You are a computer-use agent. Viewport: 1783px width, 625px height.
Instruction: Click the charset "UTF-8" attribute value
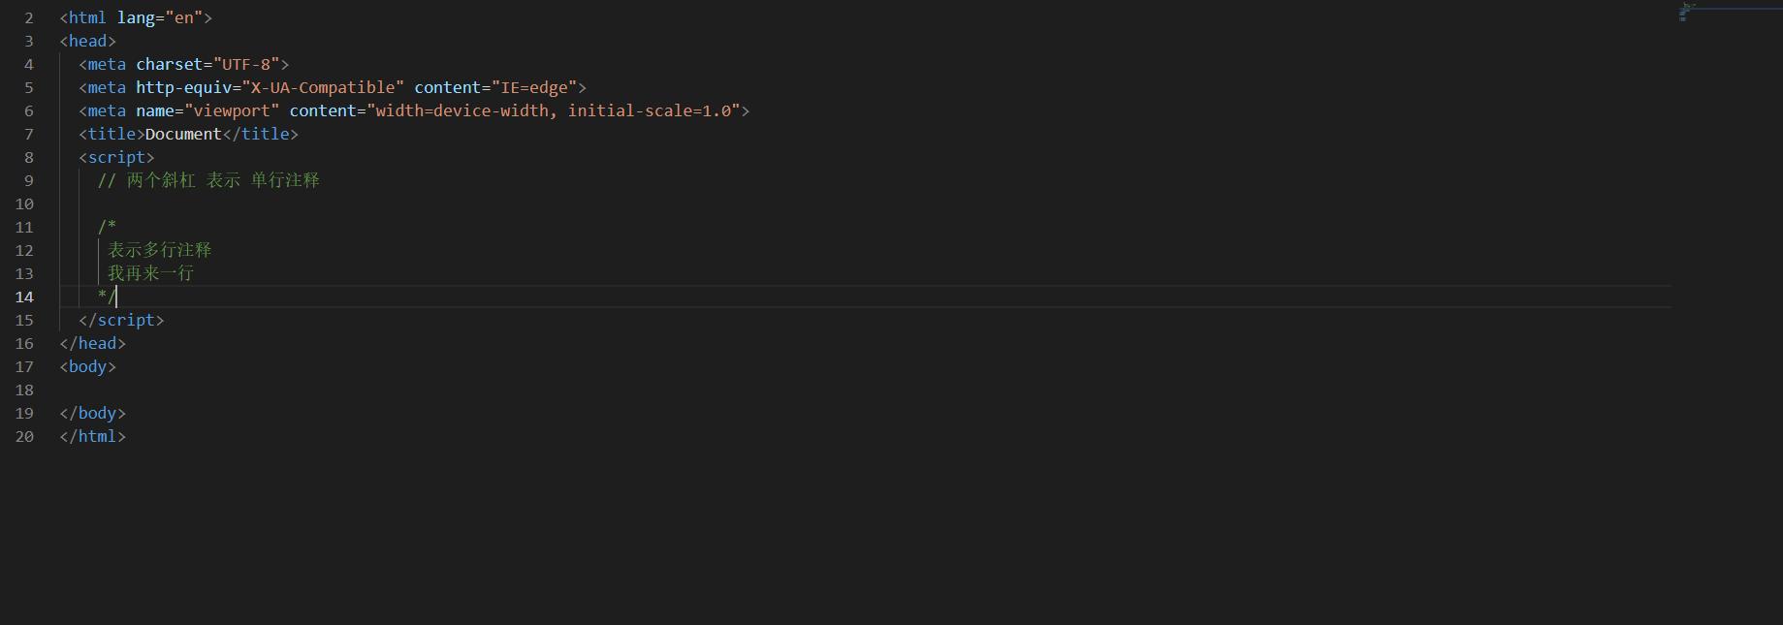coord(246,64)
